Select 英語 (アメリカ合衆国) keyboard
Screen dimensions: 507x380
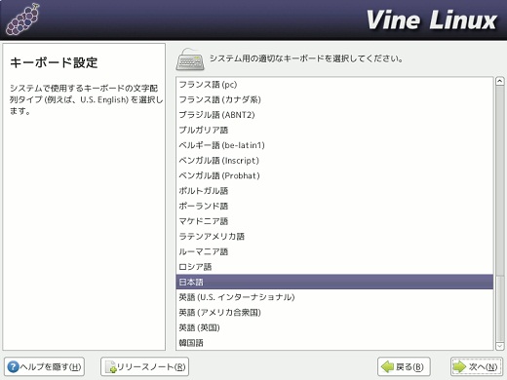pos(334,313)
